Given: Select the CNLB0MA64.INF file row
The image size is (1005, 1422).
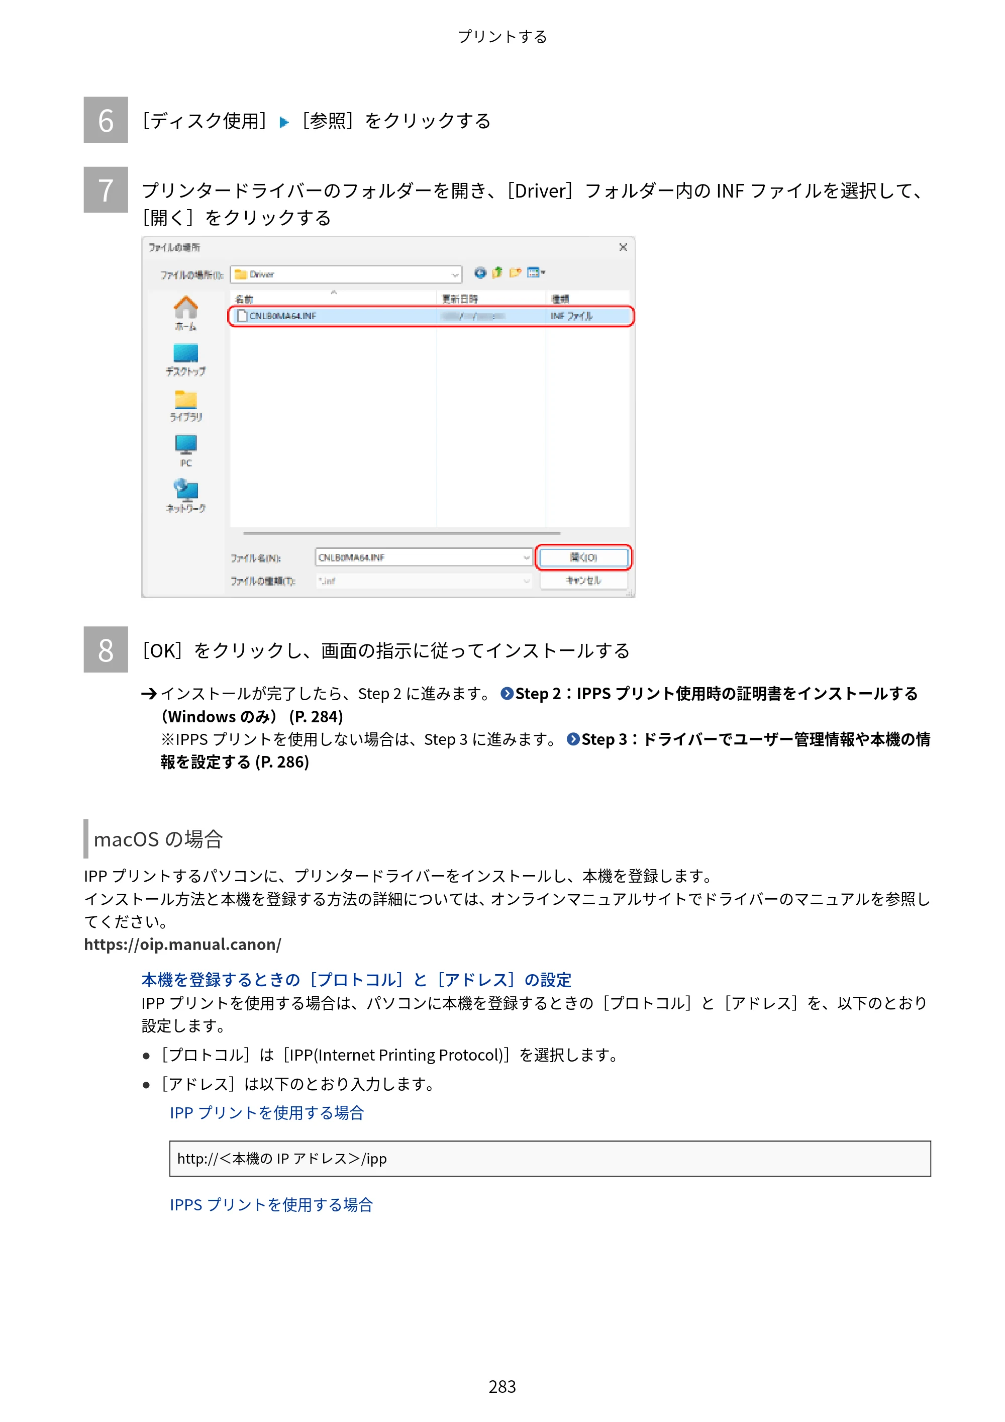Looking at the screenshot, I should [430, 316].
